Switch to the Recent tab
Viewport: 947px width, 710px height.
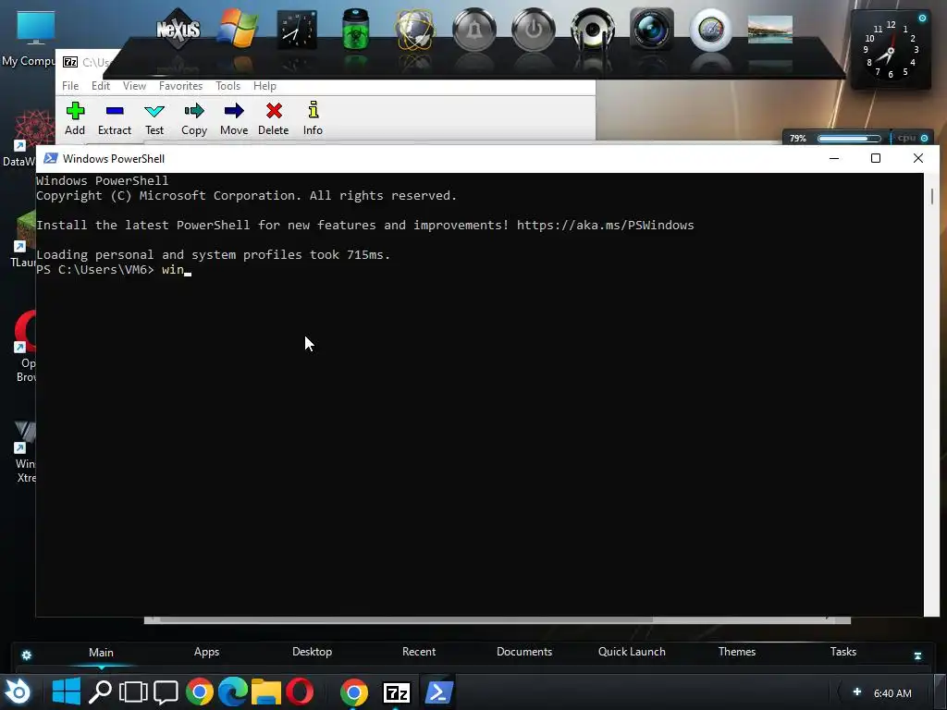click(x=419, y=652)
